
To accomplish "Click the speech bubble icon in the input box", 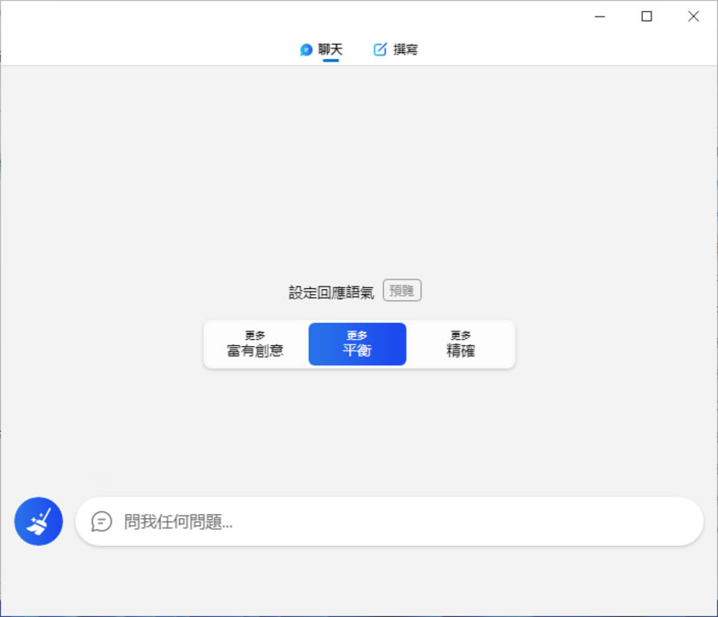I will click(102, 522).
